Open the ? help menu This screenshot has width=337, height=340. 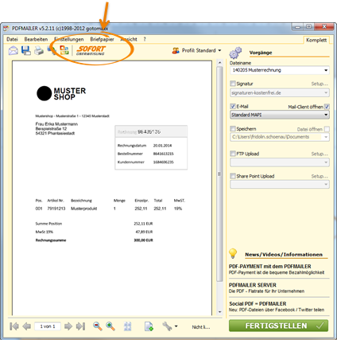[x=145, y=39]
